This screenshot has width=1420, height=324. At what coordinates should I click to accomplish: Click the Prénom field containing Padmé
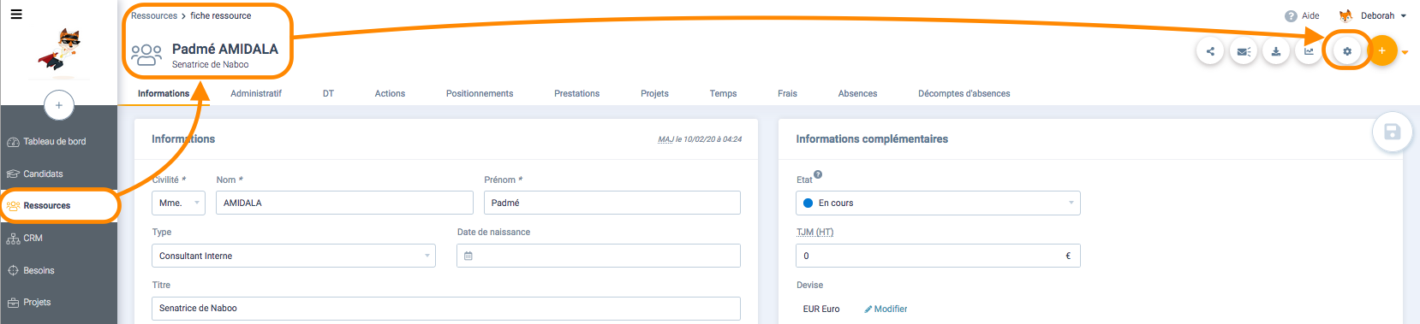click(612, 203)
